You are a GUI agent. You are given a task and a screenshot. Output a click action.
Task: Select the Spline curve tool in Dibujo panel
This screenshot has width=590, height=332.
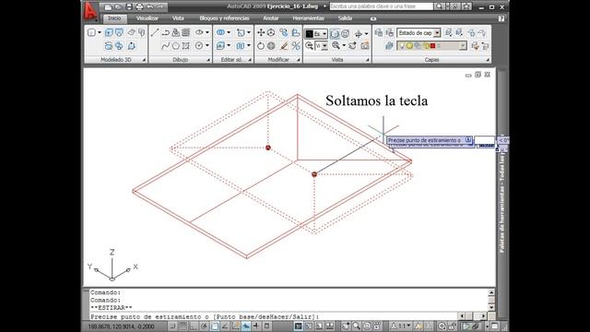pos(165,46)
